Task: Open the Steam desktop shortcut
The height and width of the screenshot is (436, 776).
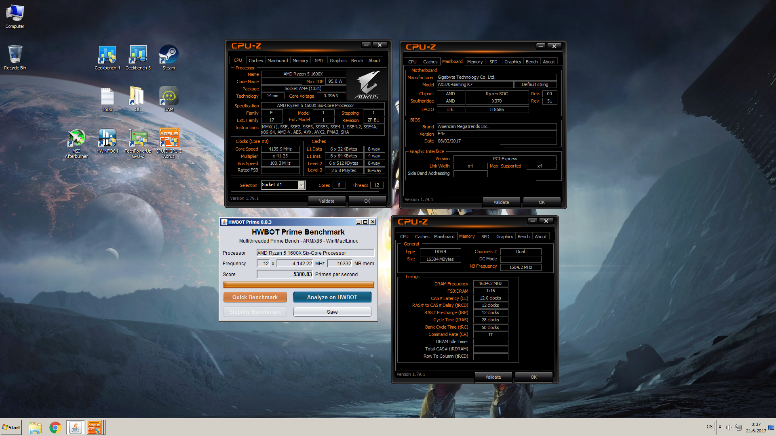Action: pyautogui.click(x=169, y=58)
